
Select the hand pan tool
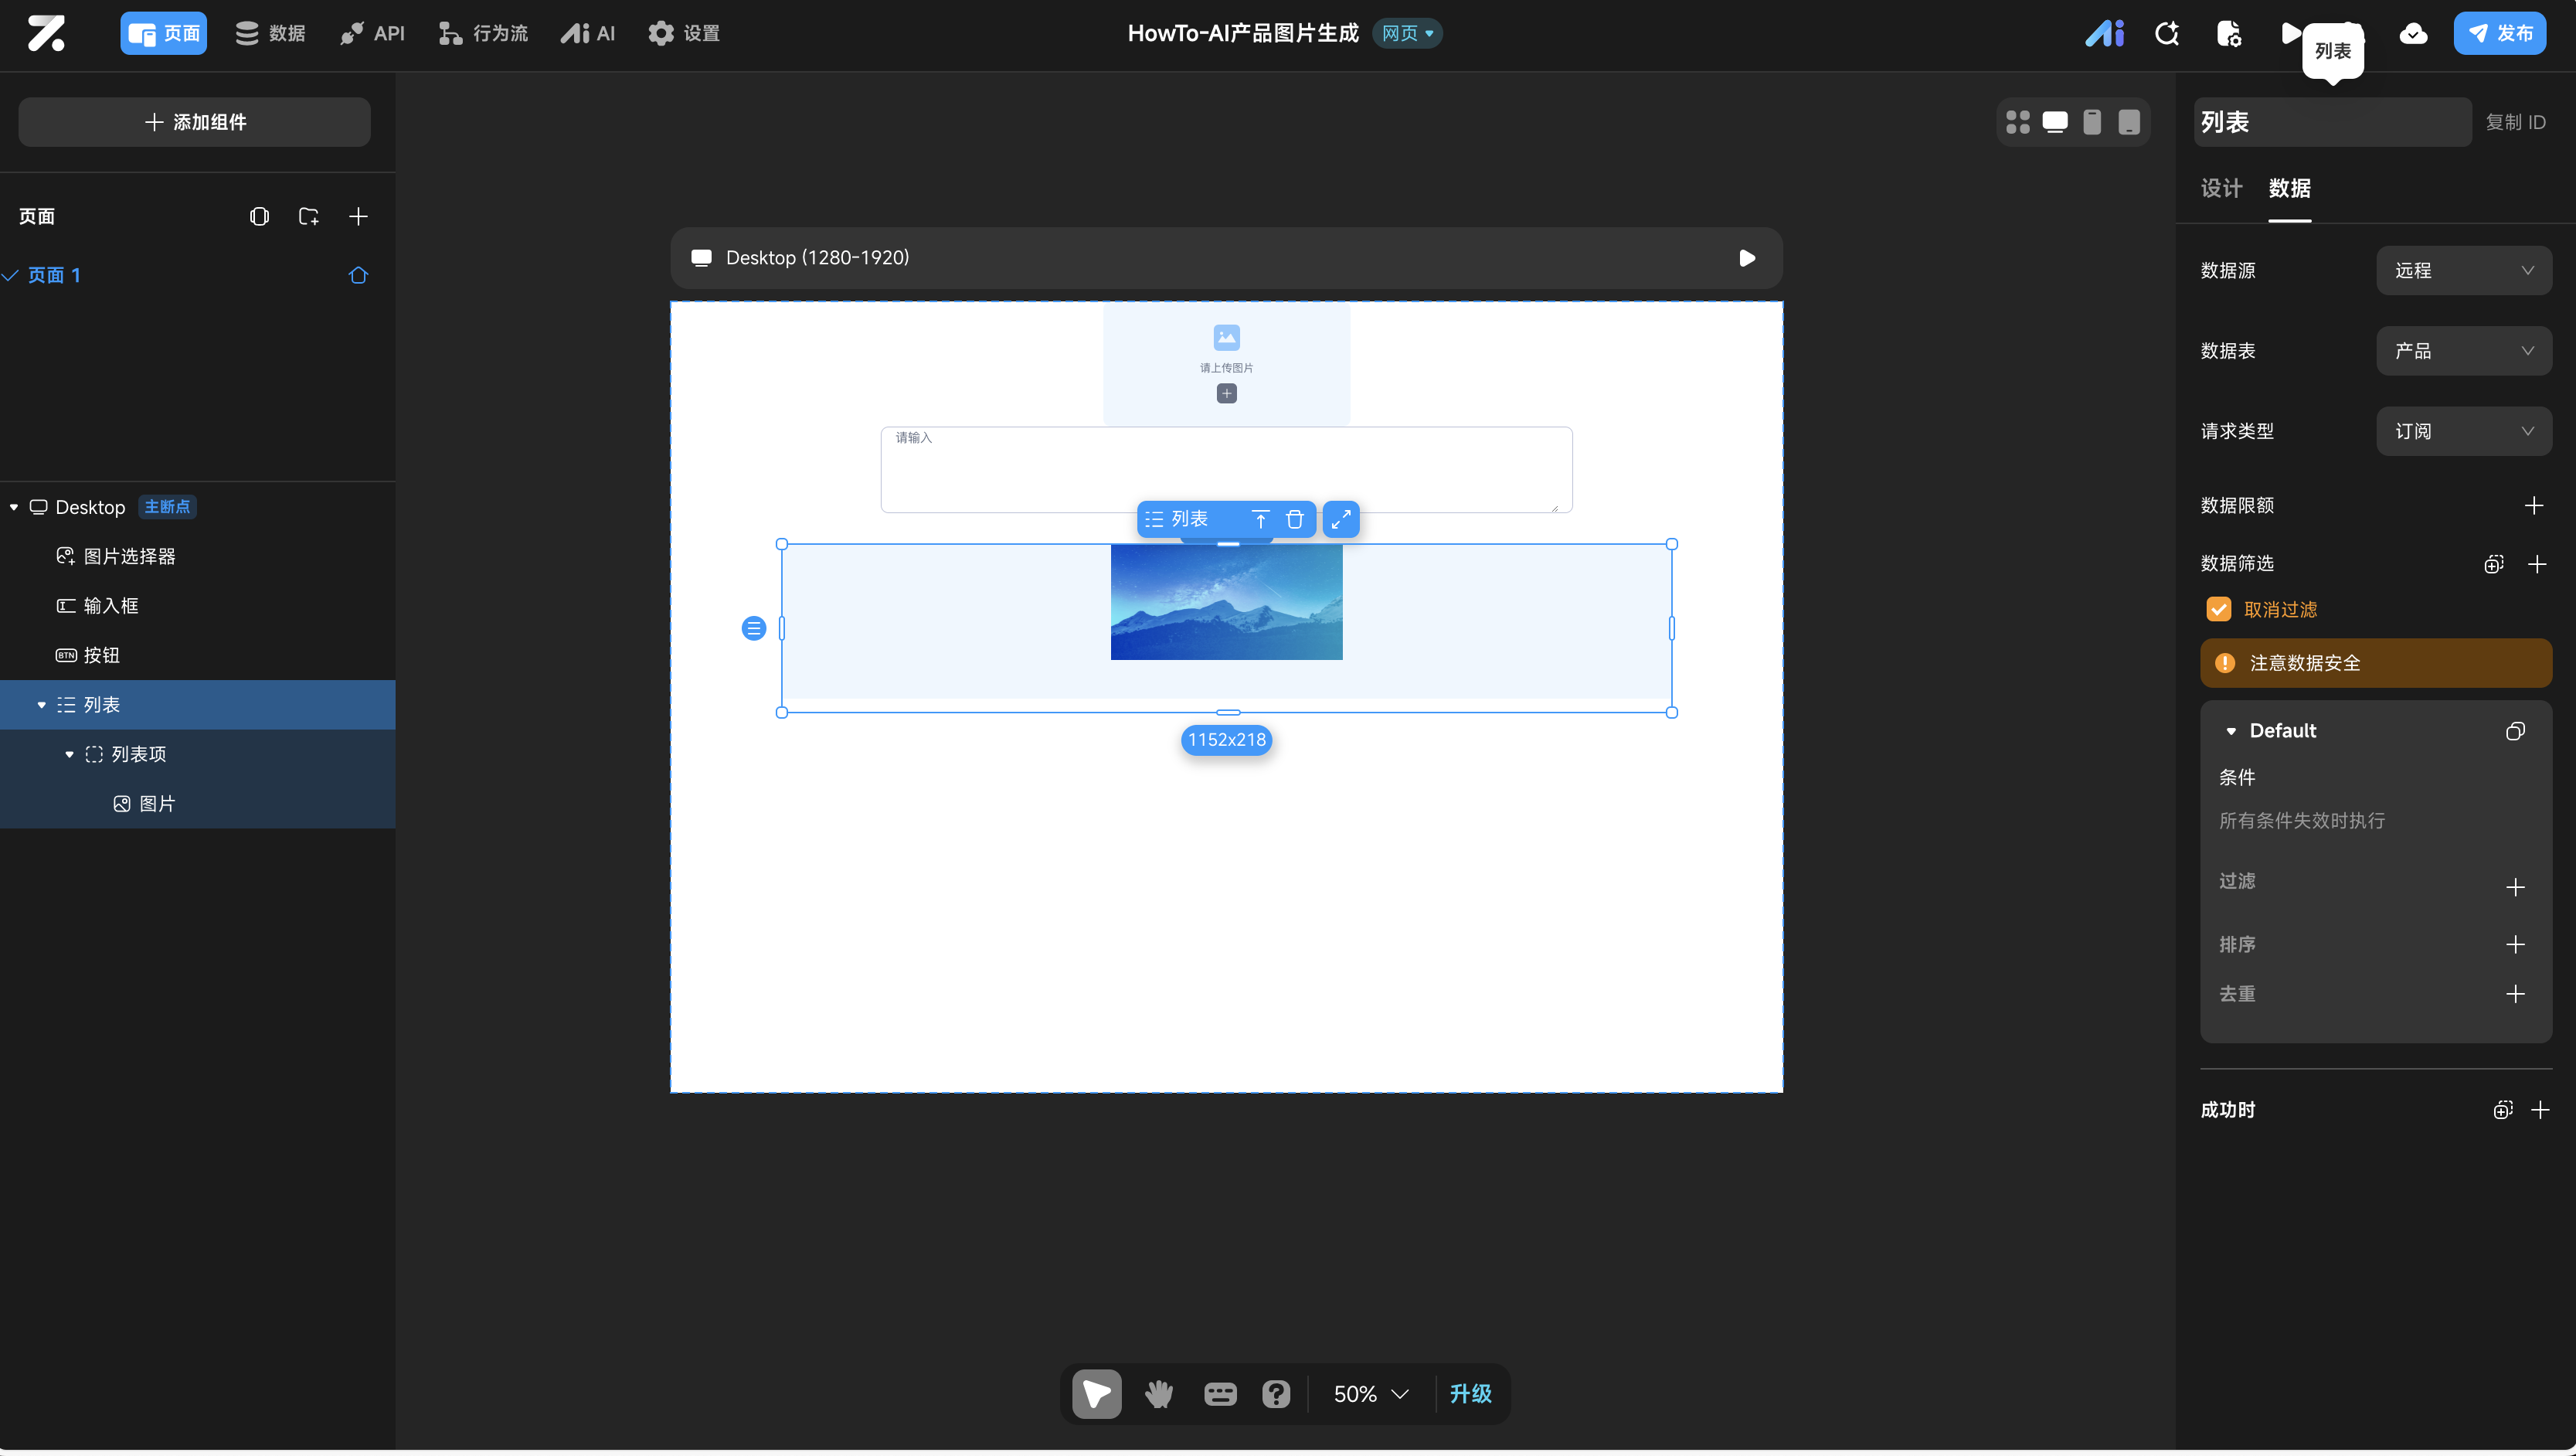(x=1158, y=1394)
